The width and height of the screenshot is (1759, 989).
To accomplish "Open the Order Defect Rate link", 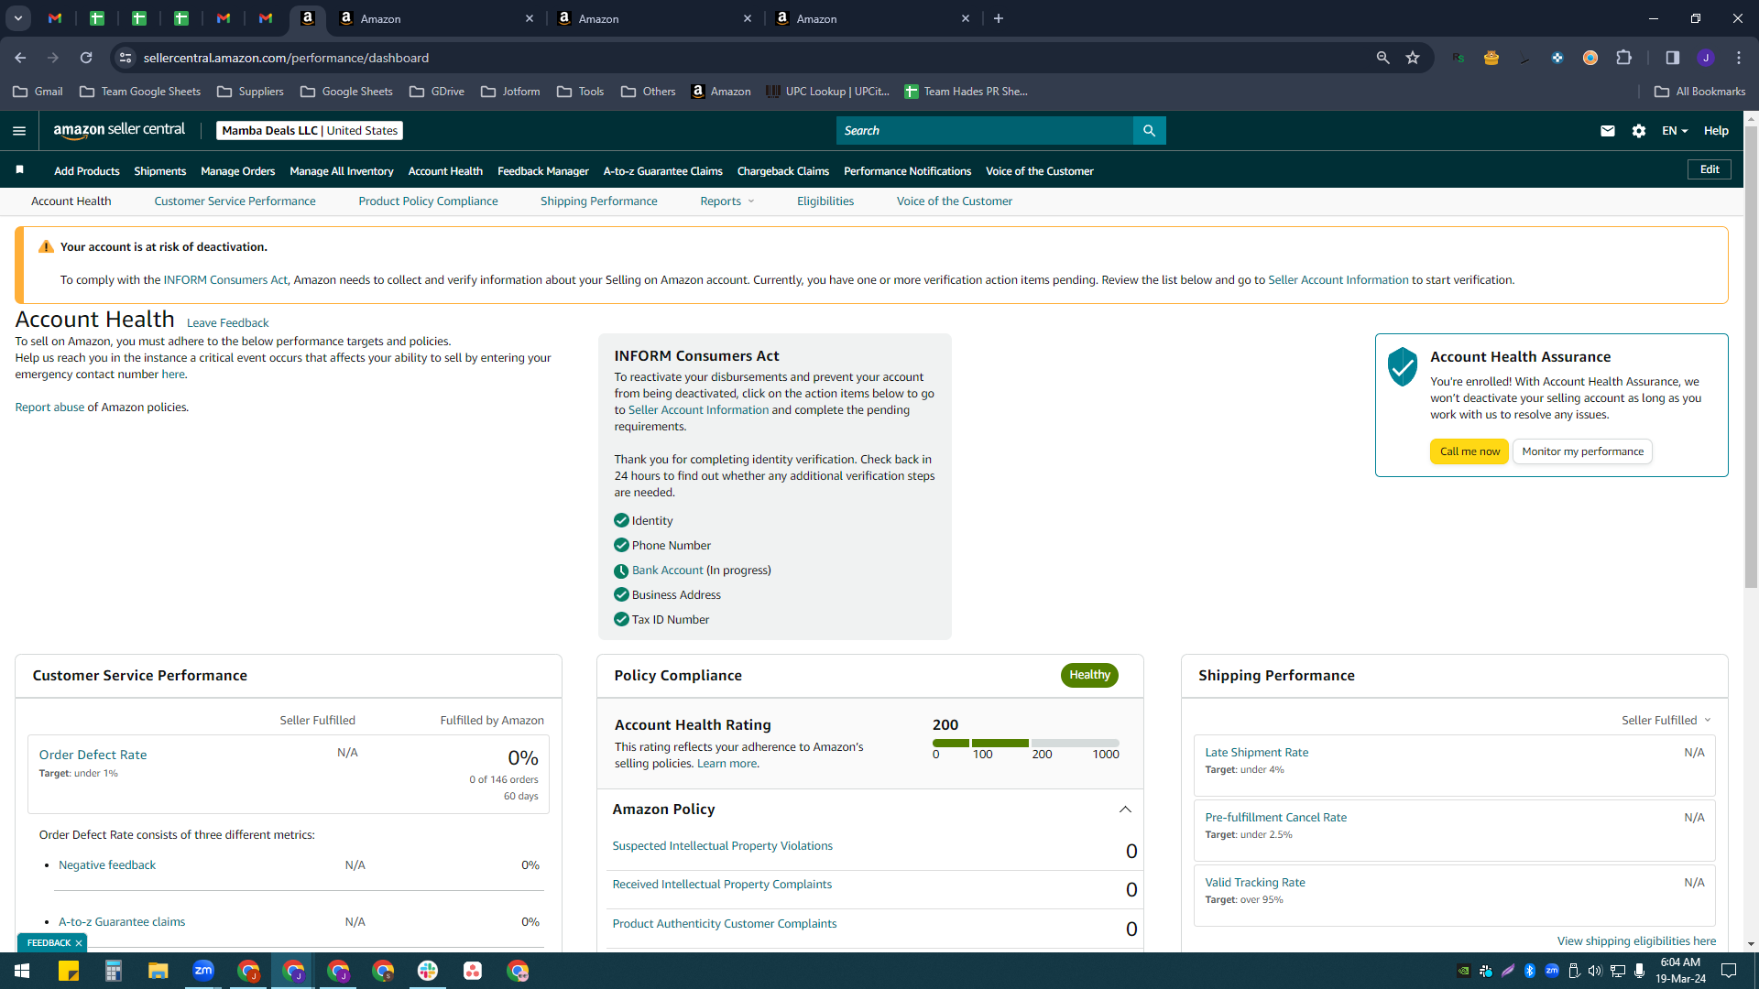I will 93,755.
